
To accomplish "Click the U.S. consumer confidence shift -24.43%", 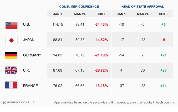I will [x=101, y=25].
